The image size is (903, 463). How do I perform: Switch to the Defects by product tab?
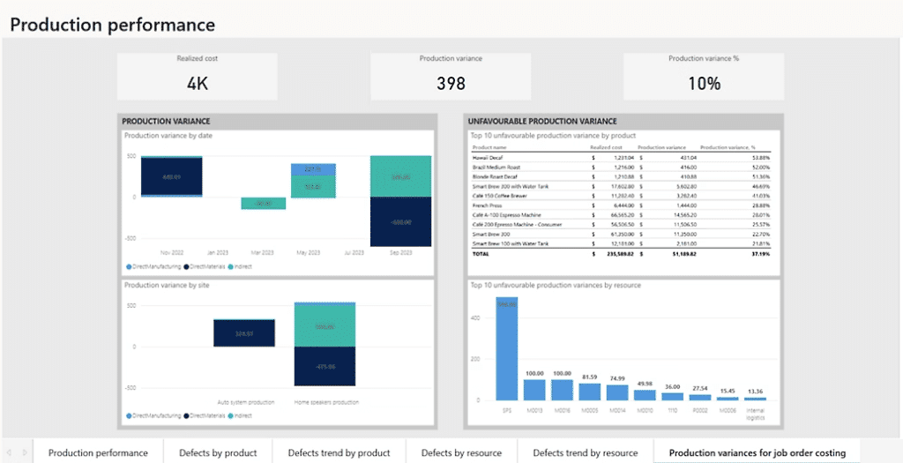(218, 452)
